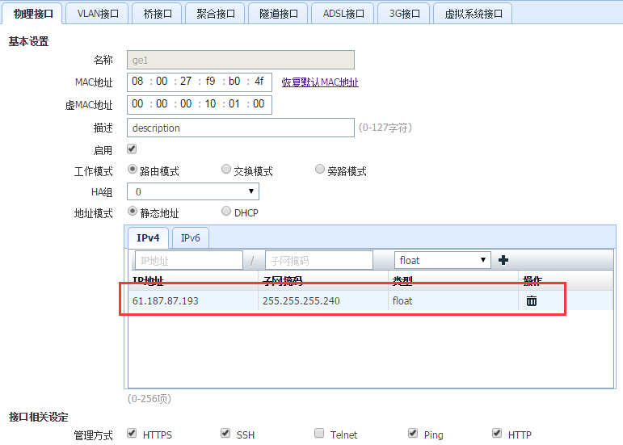Open the HA组 dropdown
This screenshot has width=623, height=445.
coord(193,191)
